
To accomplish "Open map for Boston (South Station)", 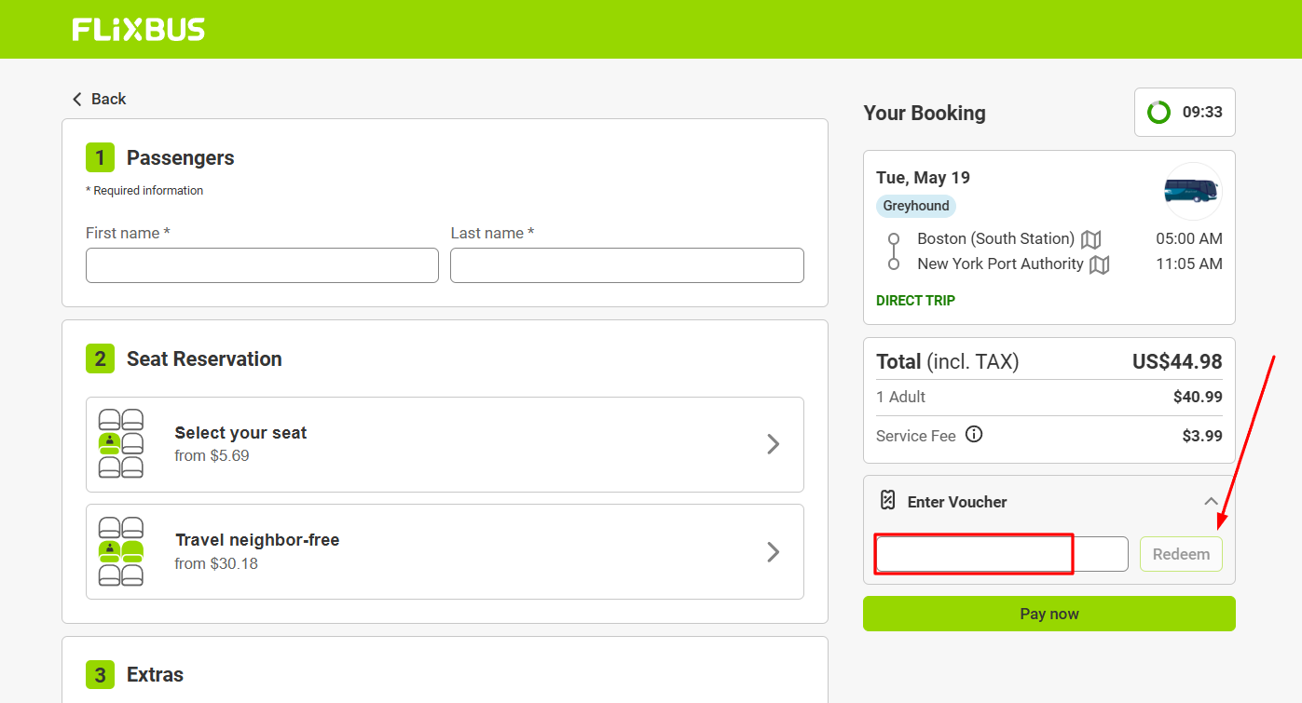I will pyautogui.click(x=1090, y=239).
